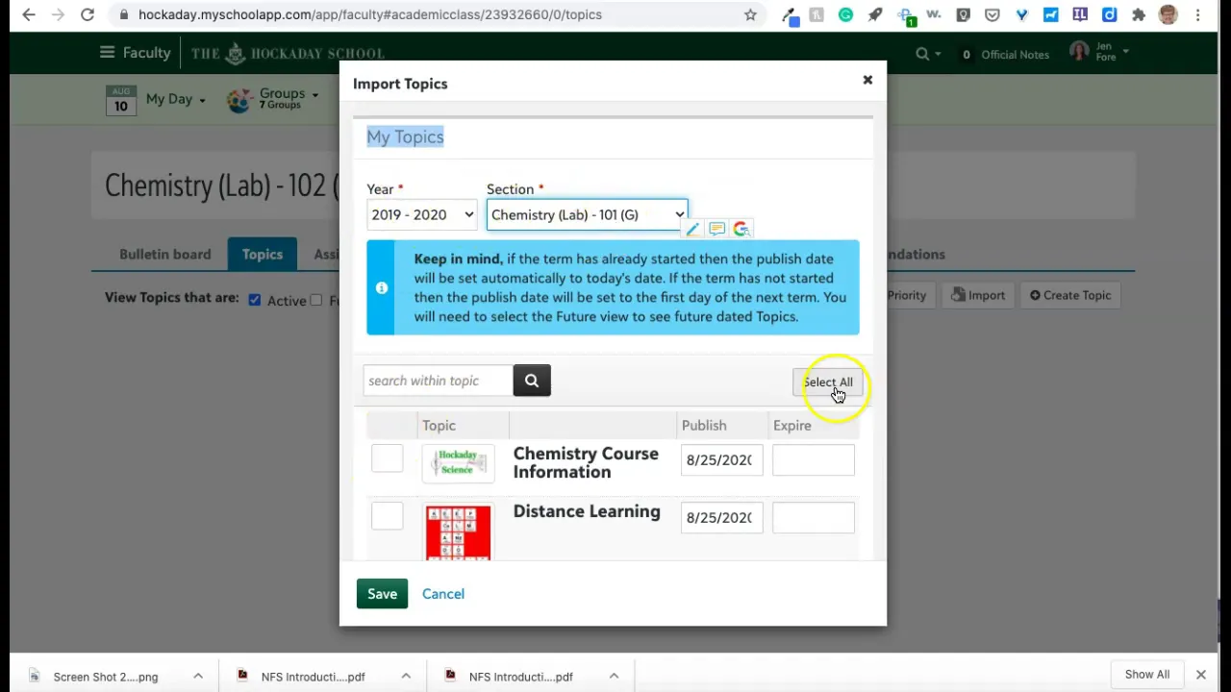This screenshot has width=1231, height=692.
Task: Click the Chemistry Course Information title
Action: (x=586, y=462)
